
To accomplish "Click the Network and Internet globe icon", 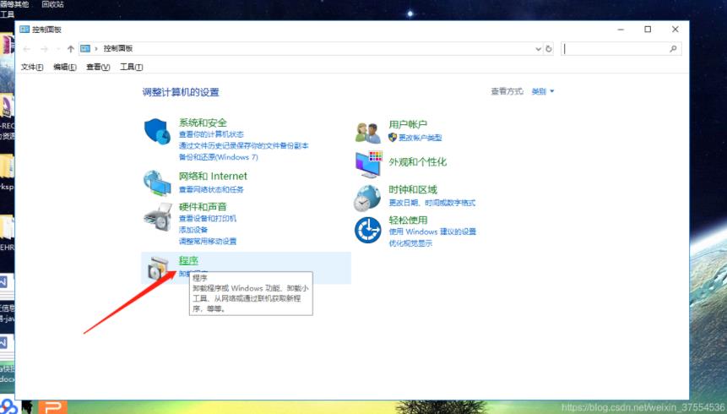I will [x=157, y=182].
